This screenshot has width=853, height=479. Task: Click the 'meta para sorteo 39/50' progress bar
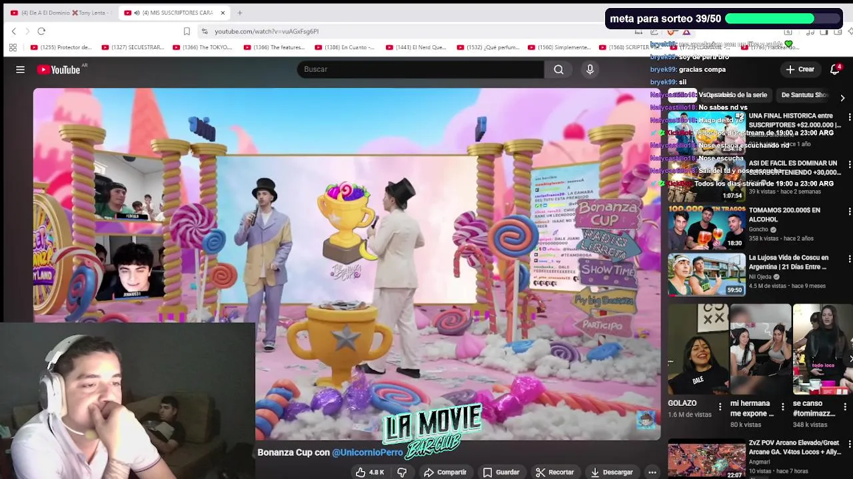tap(783, 19)
